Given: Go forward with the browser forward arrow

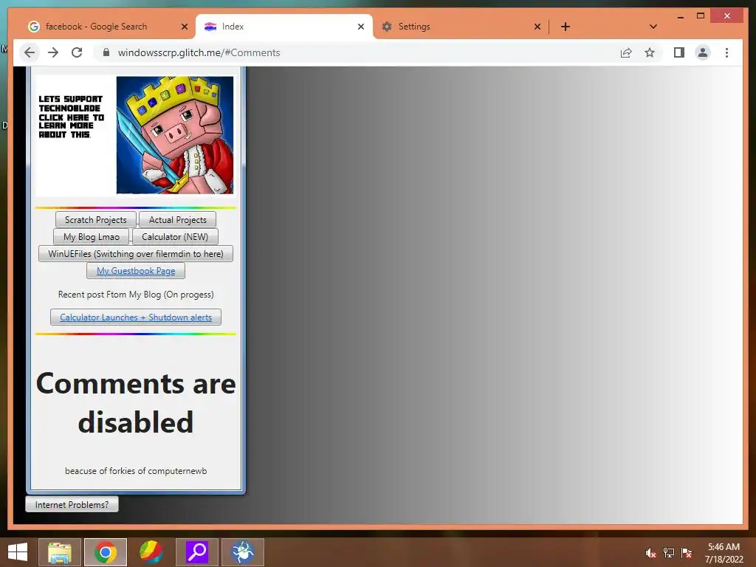Looking at the screenshot, I should pos(53,52).
